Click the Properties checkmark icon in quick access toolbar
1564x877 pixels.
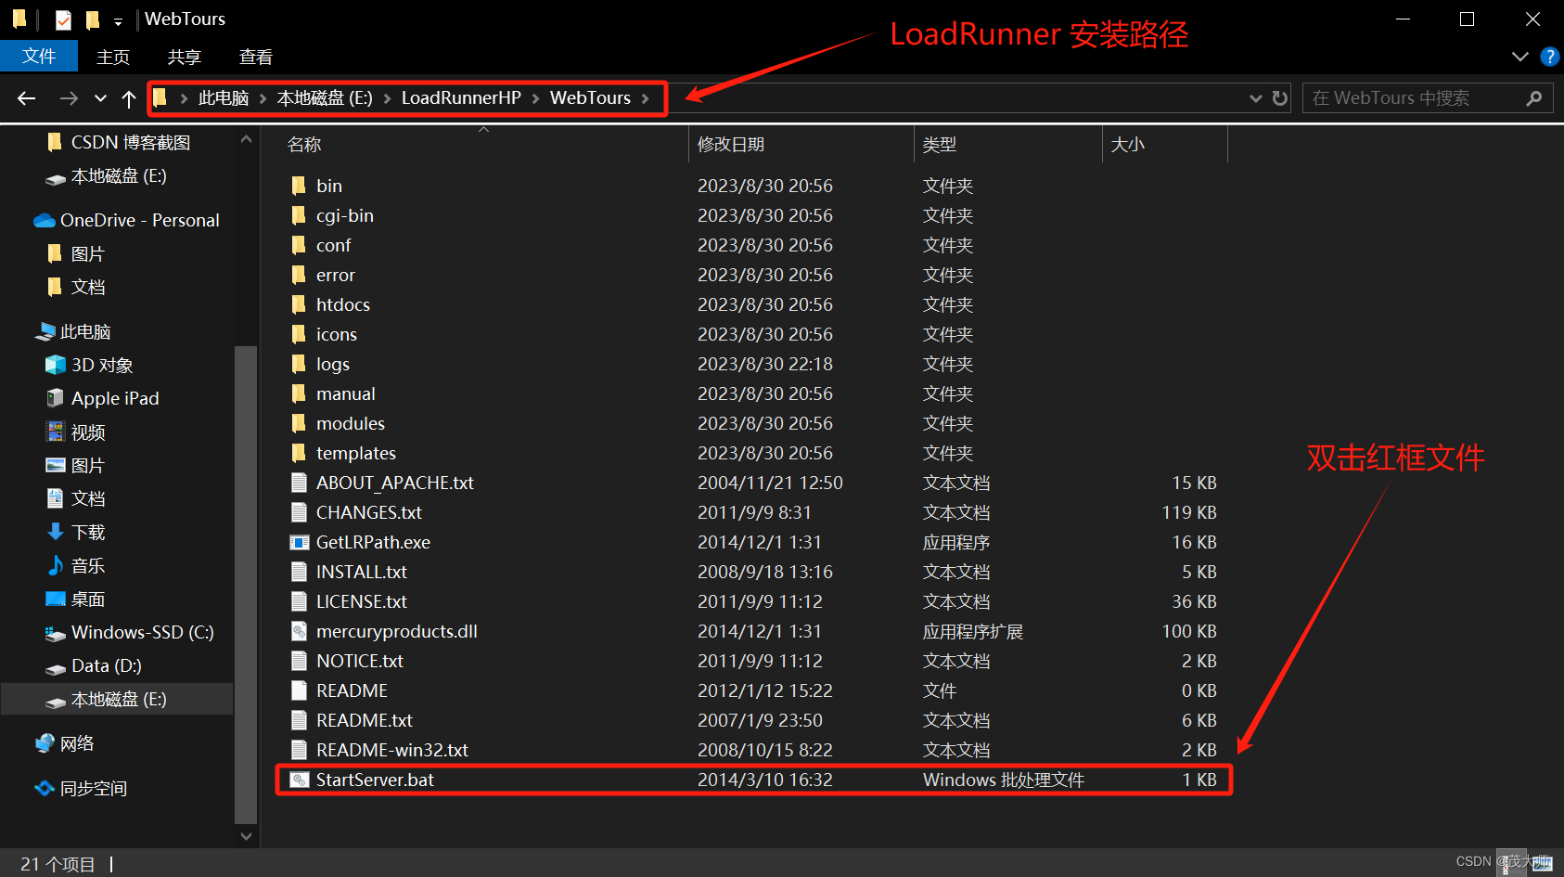[62, 19]
